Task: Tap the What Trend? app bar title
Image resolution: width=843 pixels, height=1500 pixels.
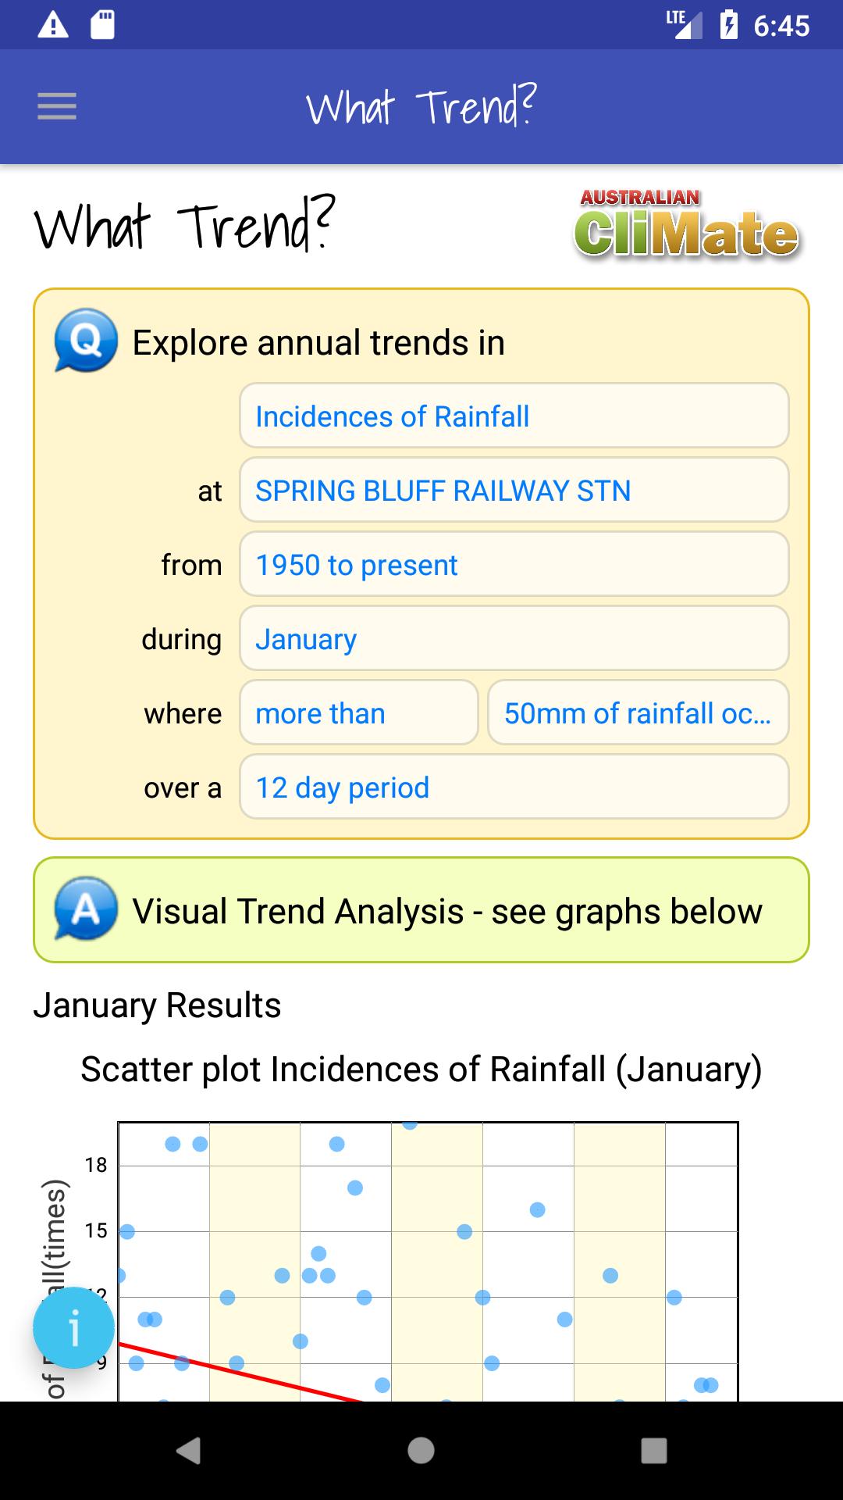Action: tap(421, 107)
